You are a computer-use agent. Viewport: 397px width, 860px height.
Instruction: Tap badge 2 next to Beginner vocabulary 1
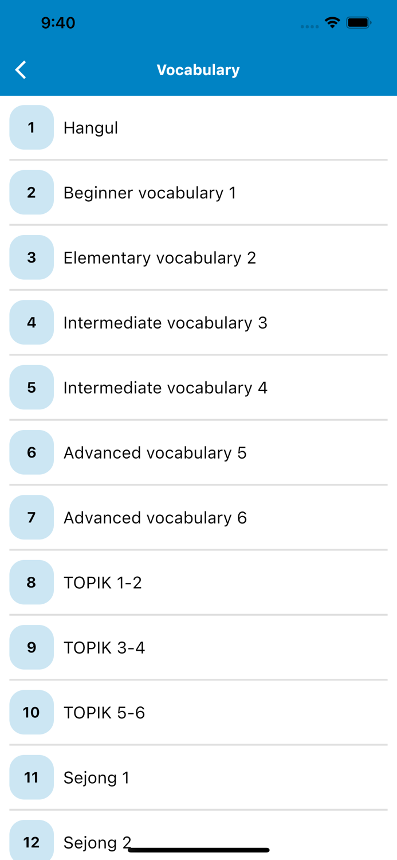(32, 193)
